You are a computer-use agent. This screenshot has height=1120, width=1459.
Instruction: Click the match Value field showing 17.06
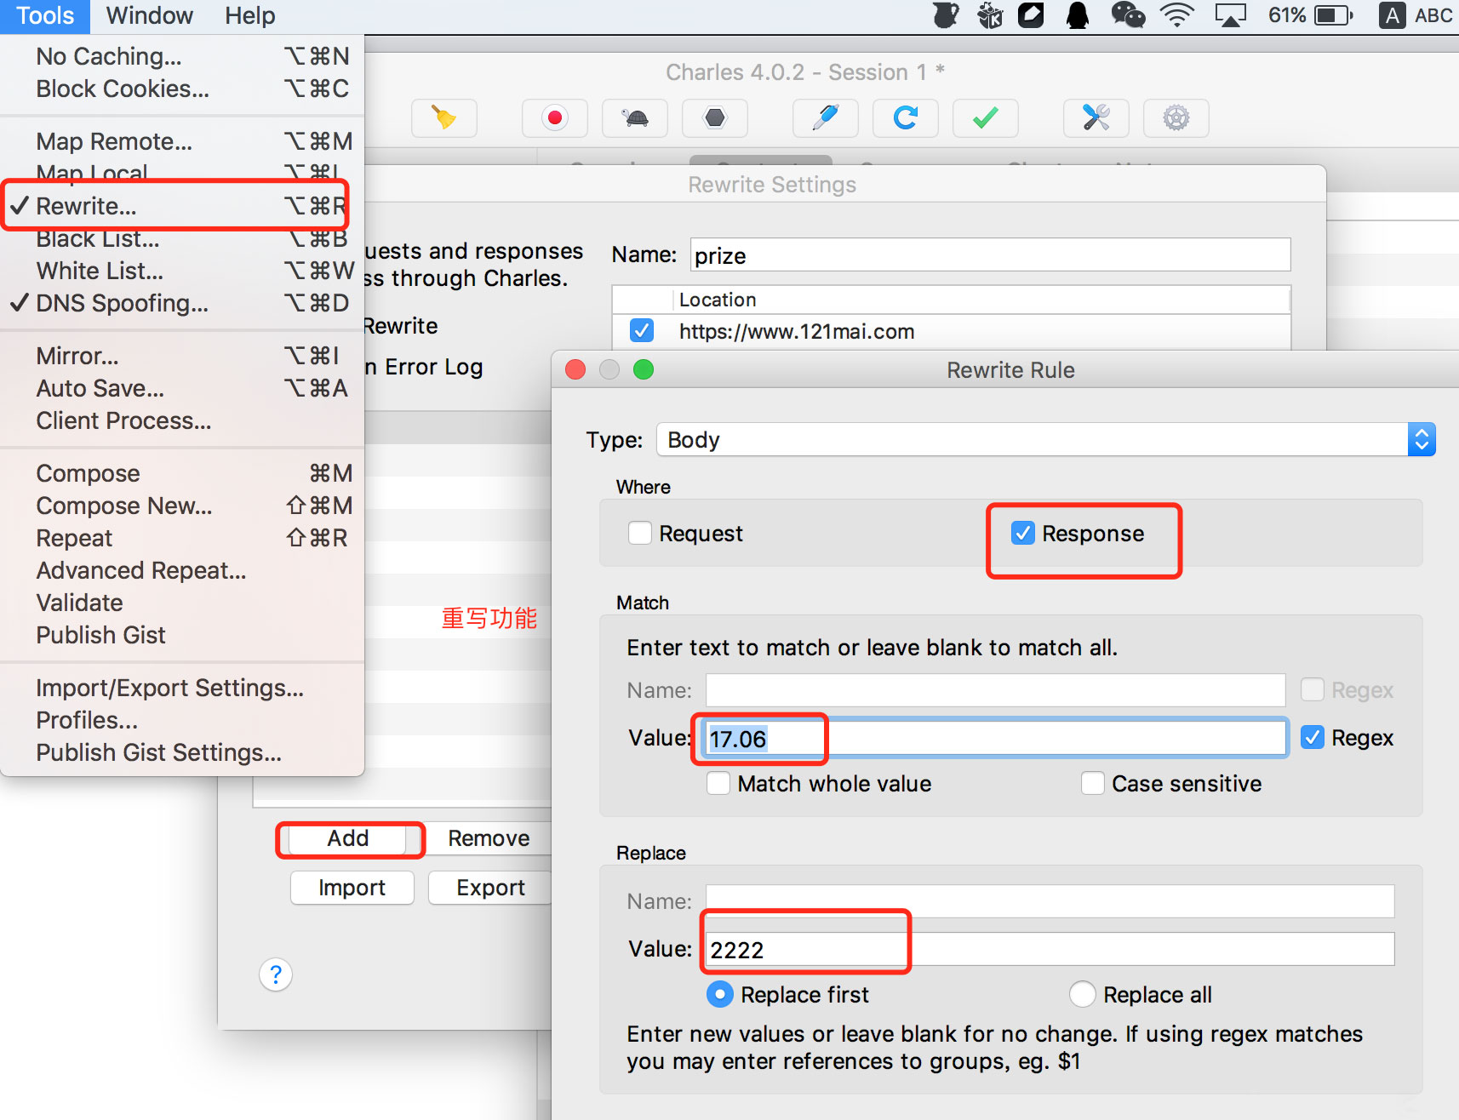[995, 738]
